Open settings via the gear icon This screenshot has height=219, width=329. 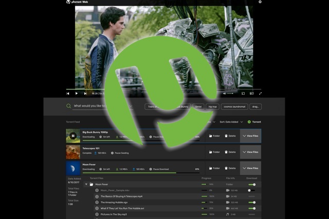(x=260, y=2)
